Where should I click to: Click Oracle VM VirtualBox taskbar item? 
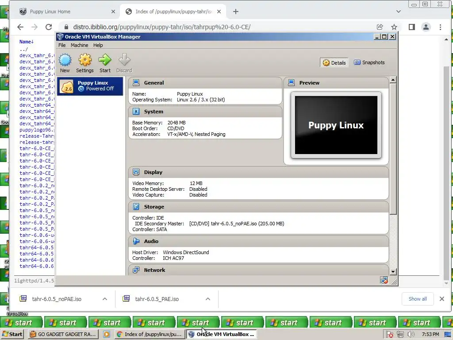coord(221,334)
